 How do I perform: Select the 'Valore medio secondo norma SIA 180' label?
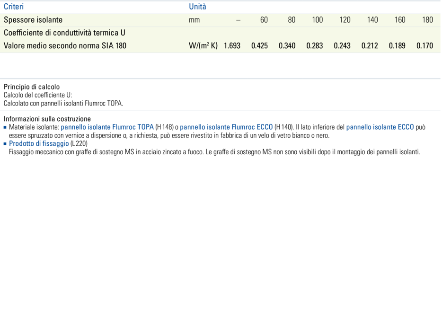[x=65, y=46]
